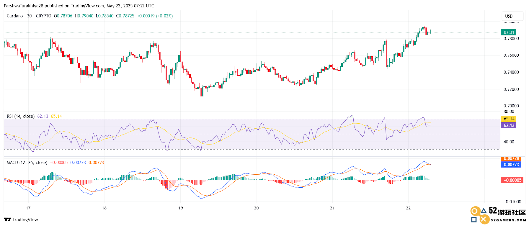Click the orange 0.00728 MACD axis tag
Image resolution: width=529 pixels, height=226 pixels.
point(511,159)
